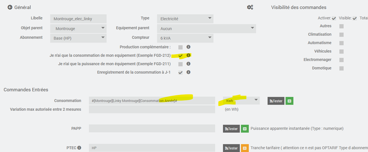Open green list icon for PAPP command

click(x=245, y=129)
